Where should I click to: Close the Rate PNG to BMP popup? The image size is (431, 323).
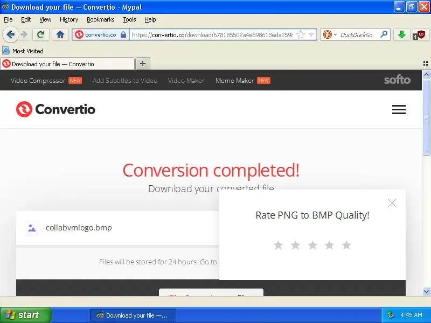click(392, 203)
